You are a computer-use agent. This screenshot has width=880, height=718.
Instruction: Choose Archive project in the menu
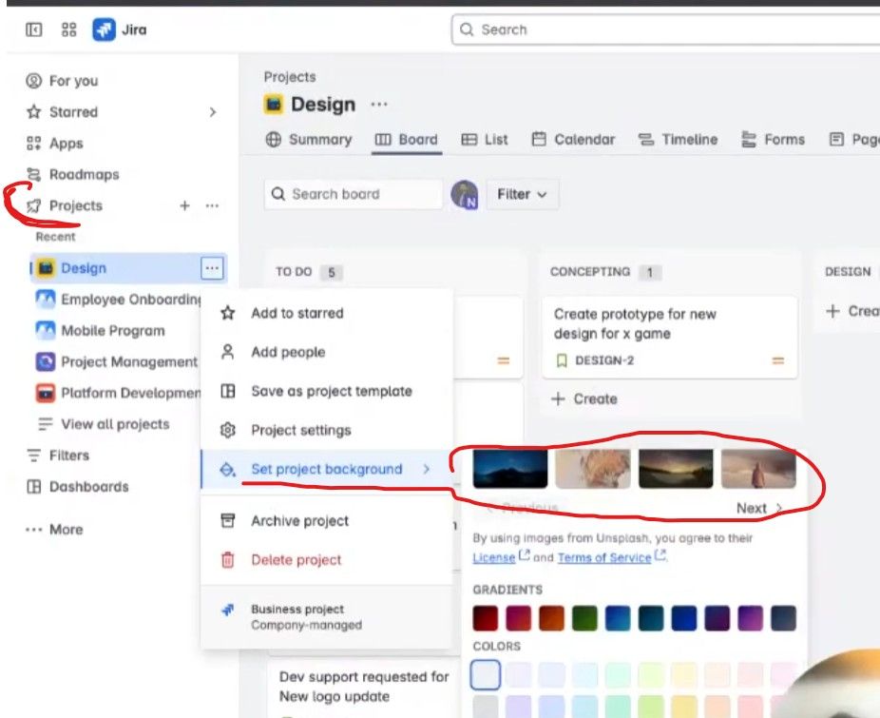pos(327,521)
